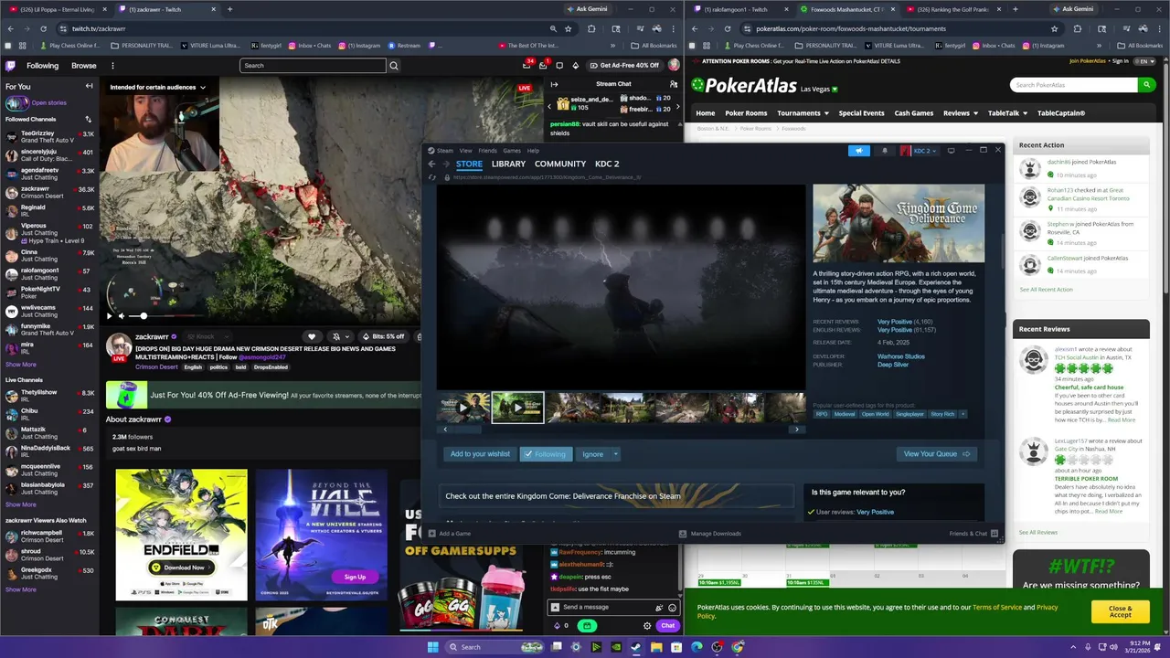Click the Send a message chat field
The image size is (1170, 658).
point(614,607)
